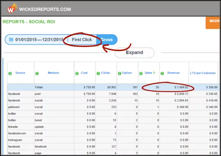Click the green info icon beside Revenue
Screen dimensions: 221x156
[x=162, y=73]
